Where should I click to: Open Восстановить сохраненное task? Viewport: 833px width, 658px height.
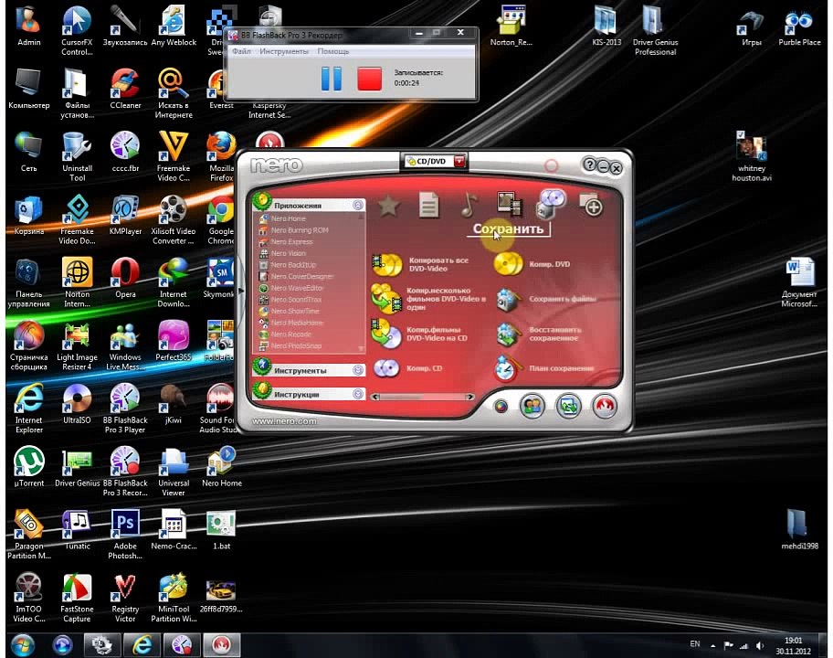(x=540, y=334)
